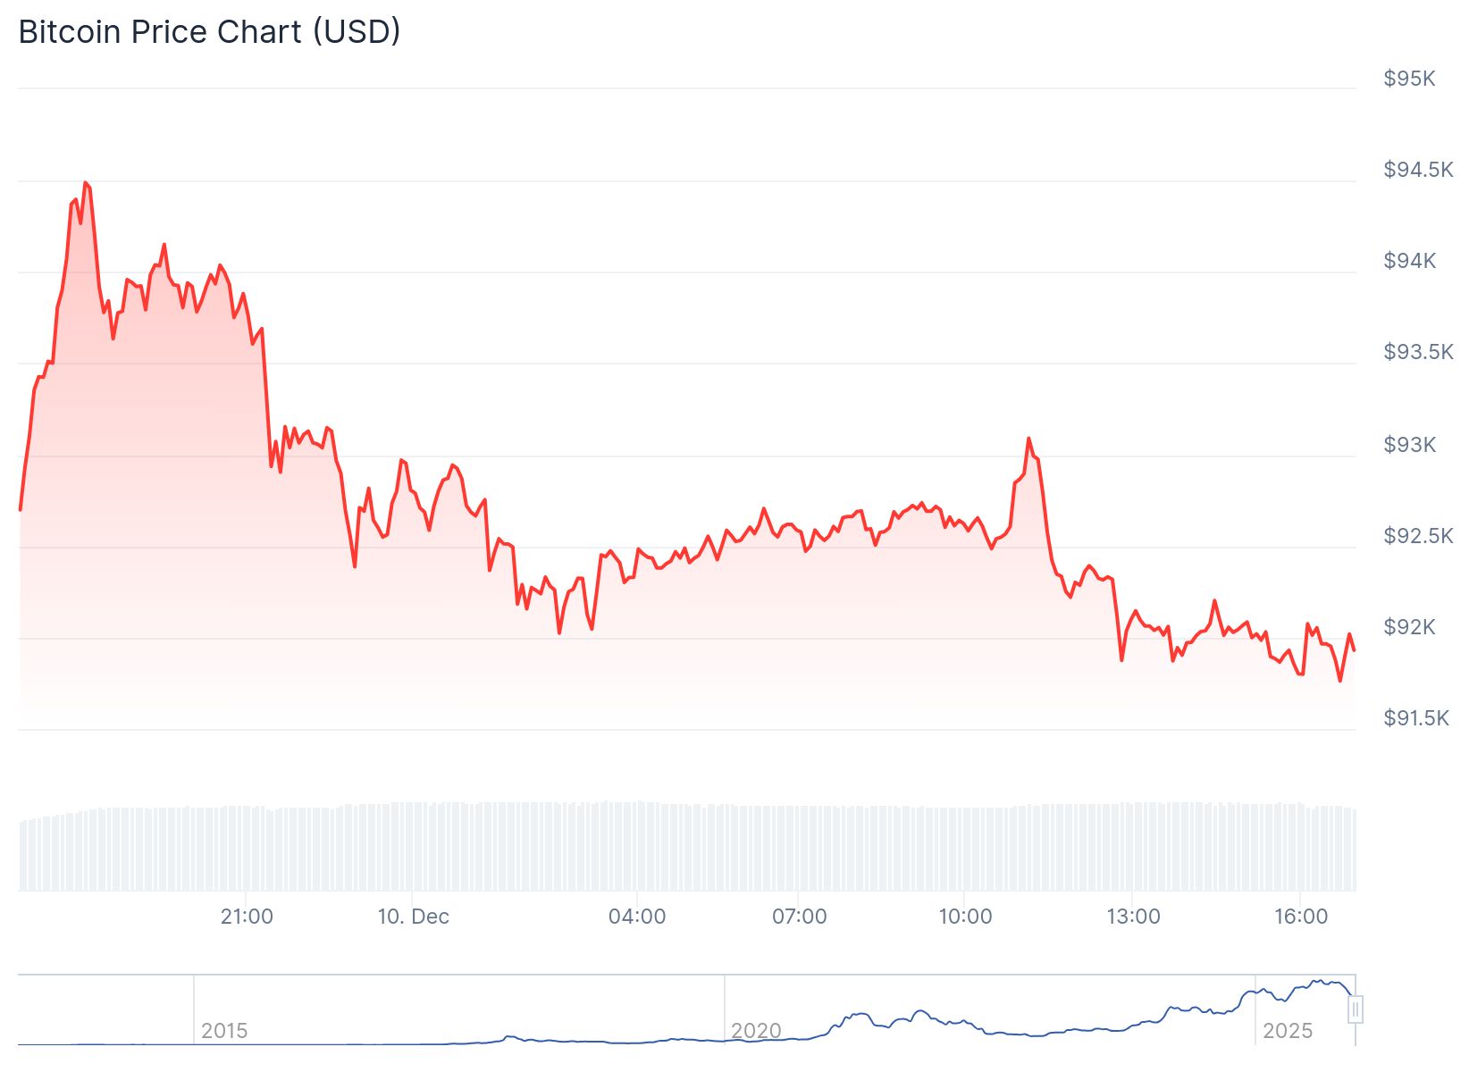This screenshot has width=1469, height=1072.
Task: Select the $94.5K price axis label
Action: pyautogui.click(x=1418, y=170)
